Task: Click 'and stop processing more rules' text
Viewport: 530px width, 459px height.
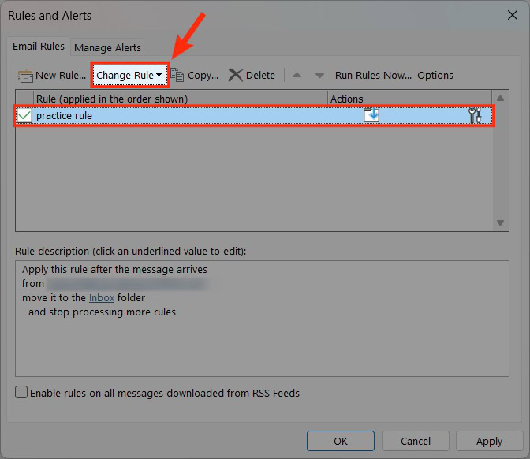Action: click(x=102, y=312)
